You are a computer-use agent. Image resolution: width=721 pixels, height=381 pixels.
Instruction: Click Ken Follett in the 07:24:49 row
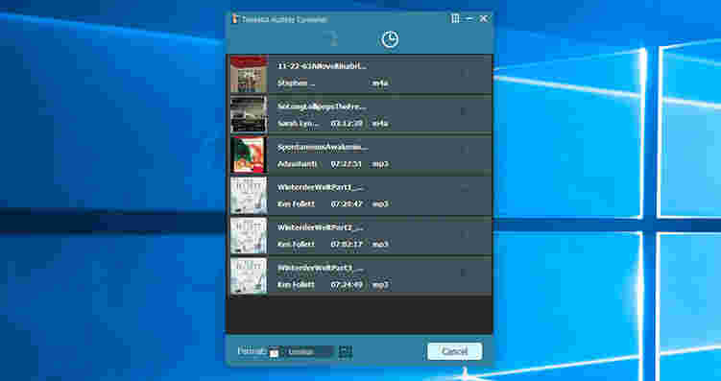[x=296, y=285]
